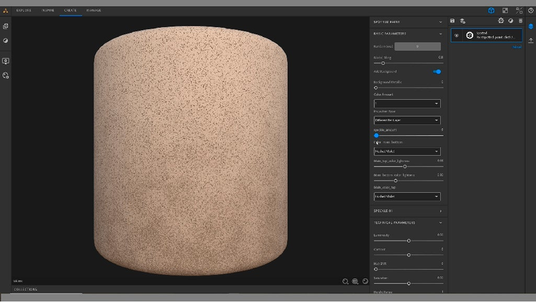Switch to 2D view layout icon

(505, 11)
